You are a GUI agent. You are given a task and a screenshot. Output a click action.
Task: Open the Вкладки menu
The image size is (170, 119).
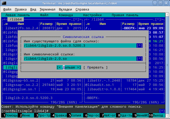tap(65, 9)
